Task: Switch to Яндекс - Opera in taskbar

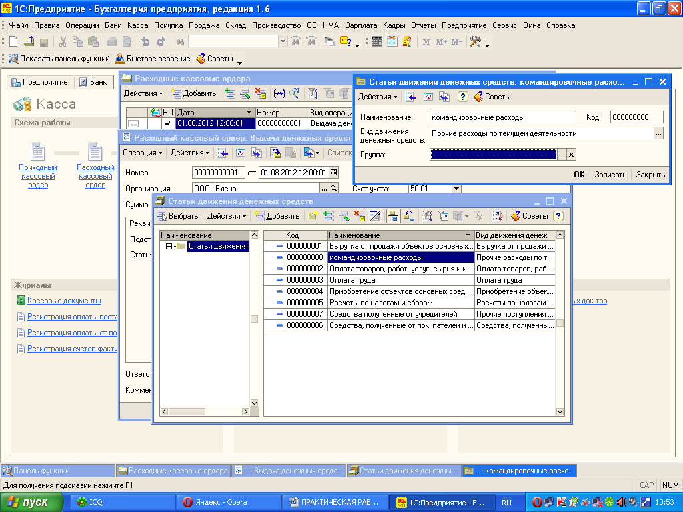Action: click(229, 503)
